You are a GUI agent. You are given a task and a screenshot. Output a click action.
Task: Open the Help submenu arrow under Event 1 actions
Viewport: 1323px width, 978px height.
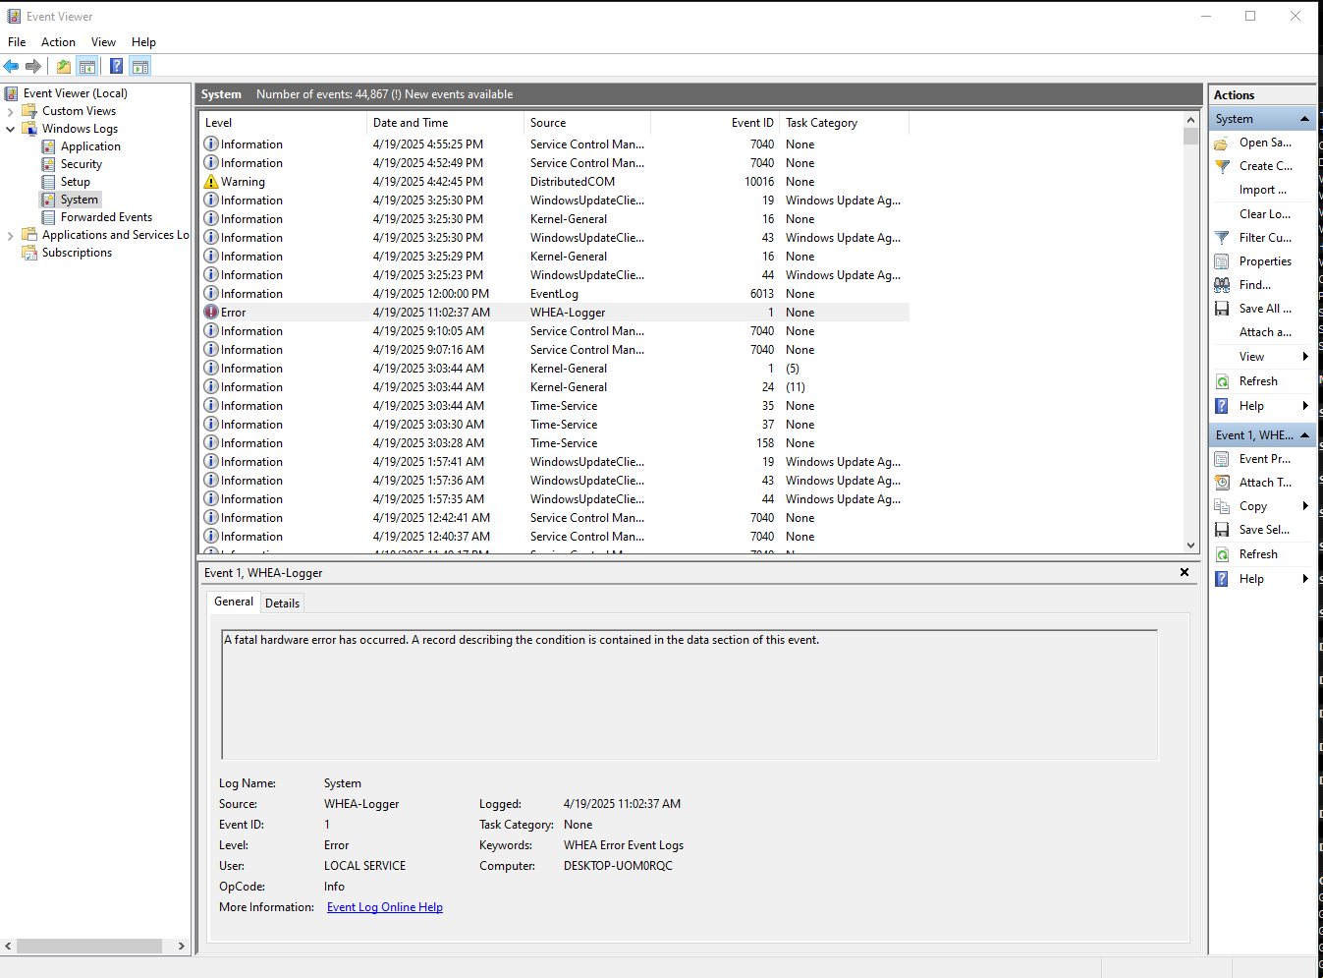(x=1305, y=579)
